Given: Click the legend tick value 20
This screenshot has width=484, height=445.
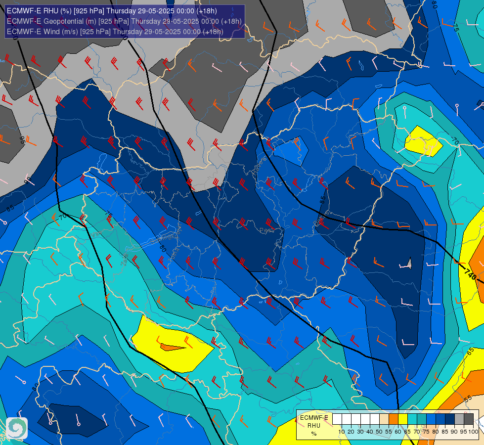Looking at the screenshot, I should point(351,432).
